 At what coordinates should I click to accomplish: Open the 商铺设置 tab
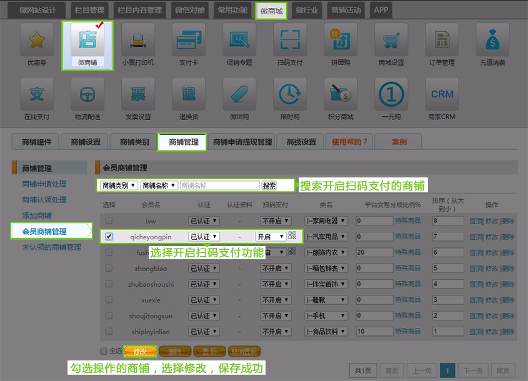coord(86,142)
